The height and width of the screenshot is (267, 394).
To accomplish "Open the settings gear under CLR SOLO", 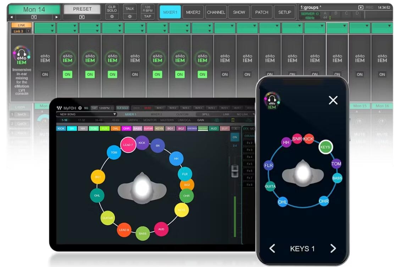I will coord(112,17).
